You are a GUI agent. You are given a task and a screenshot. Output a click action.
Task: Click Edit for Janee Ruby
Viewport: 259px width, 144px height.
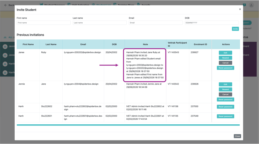click(225, 53)
